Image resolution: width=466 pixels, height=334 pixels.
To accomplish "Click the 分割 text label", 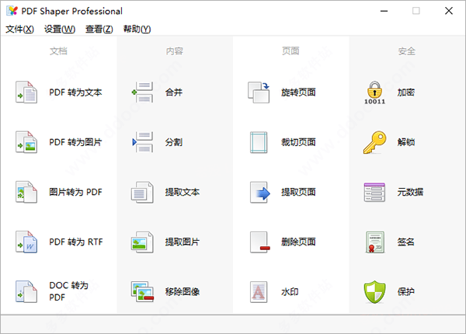I will click(173, 142).
